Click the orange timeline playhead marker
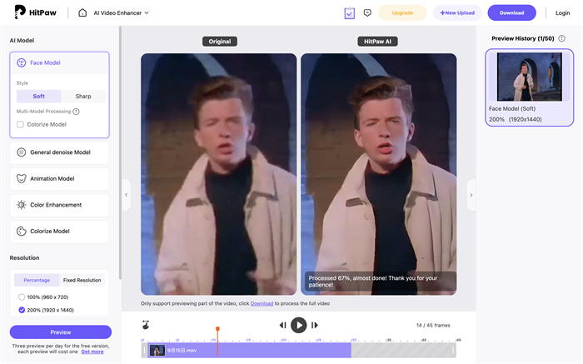Screen dimensions: 583x364 coord(217,330)
